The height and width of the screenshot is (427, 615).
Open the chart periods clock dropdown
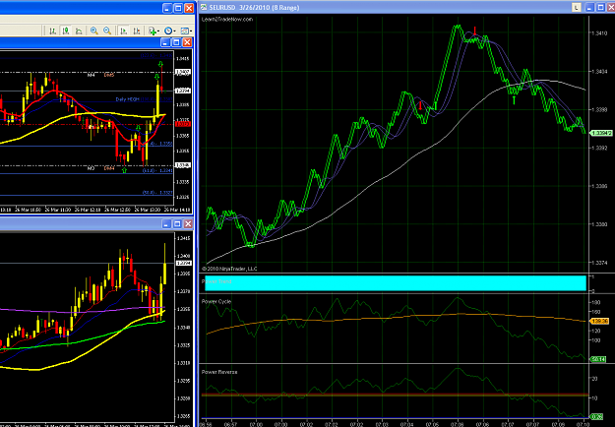(x=170, y=30)
